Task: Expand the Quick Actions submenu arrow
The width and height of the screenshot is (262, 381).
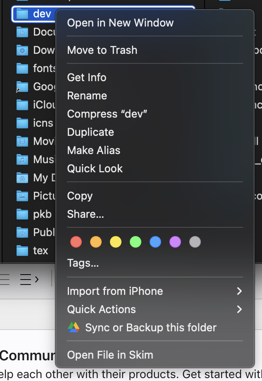Action: 239,309
